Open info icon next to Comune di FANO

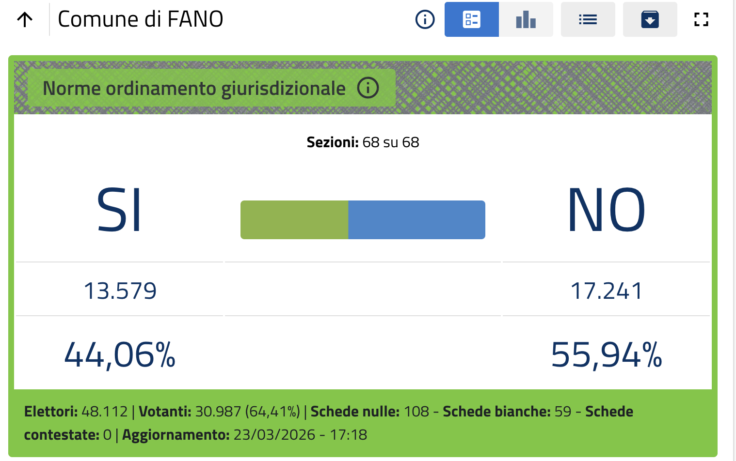425,19
